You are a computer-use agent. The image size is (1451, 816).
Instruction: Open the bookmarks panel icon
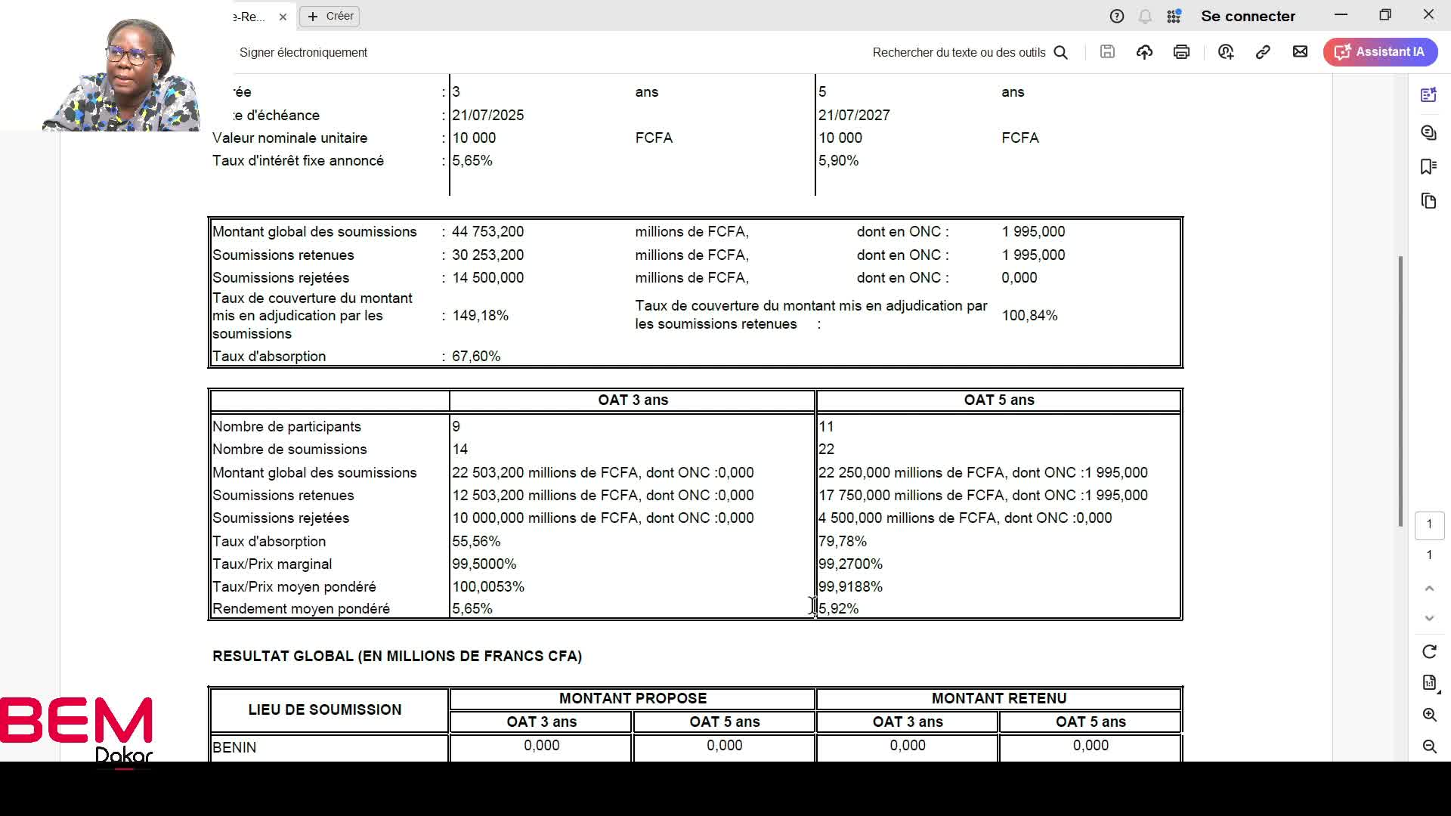[x=1428, y=166]
